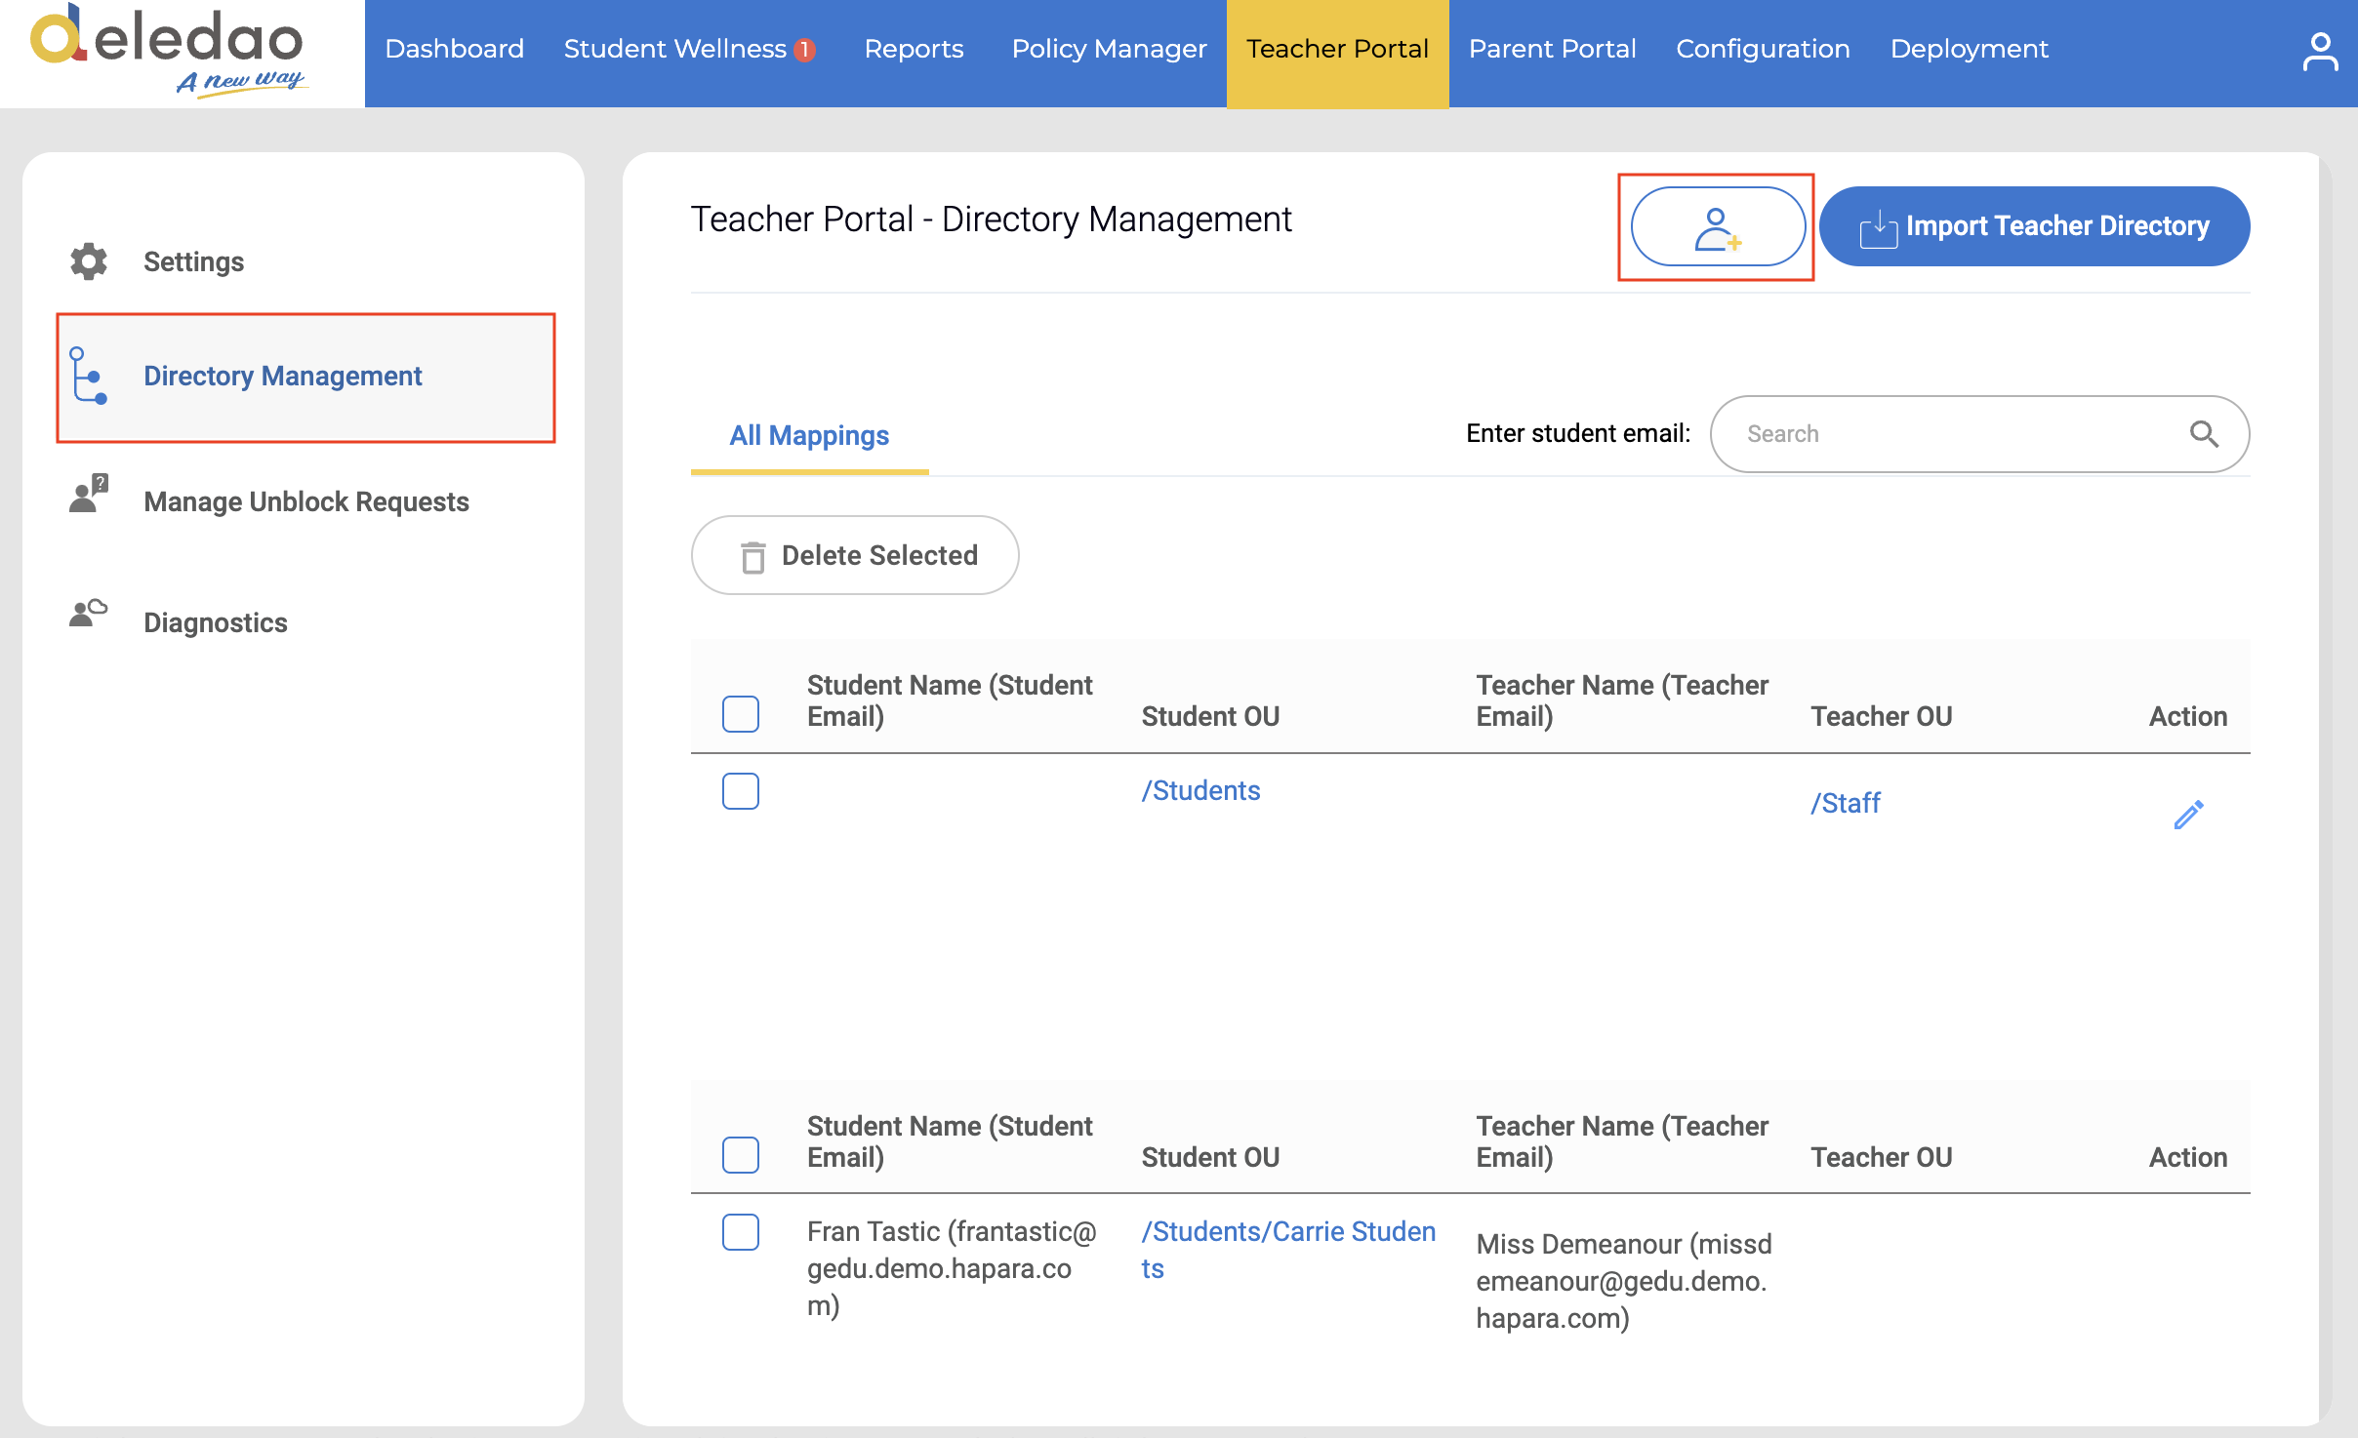Click Import Teacher Directory button
The height and width of the screenshot is (1438, 2358).
pos(2034,226)
